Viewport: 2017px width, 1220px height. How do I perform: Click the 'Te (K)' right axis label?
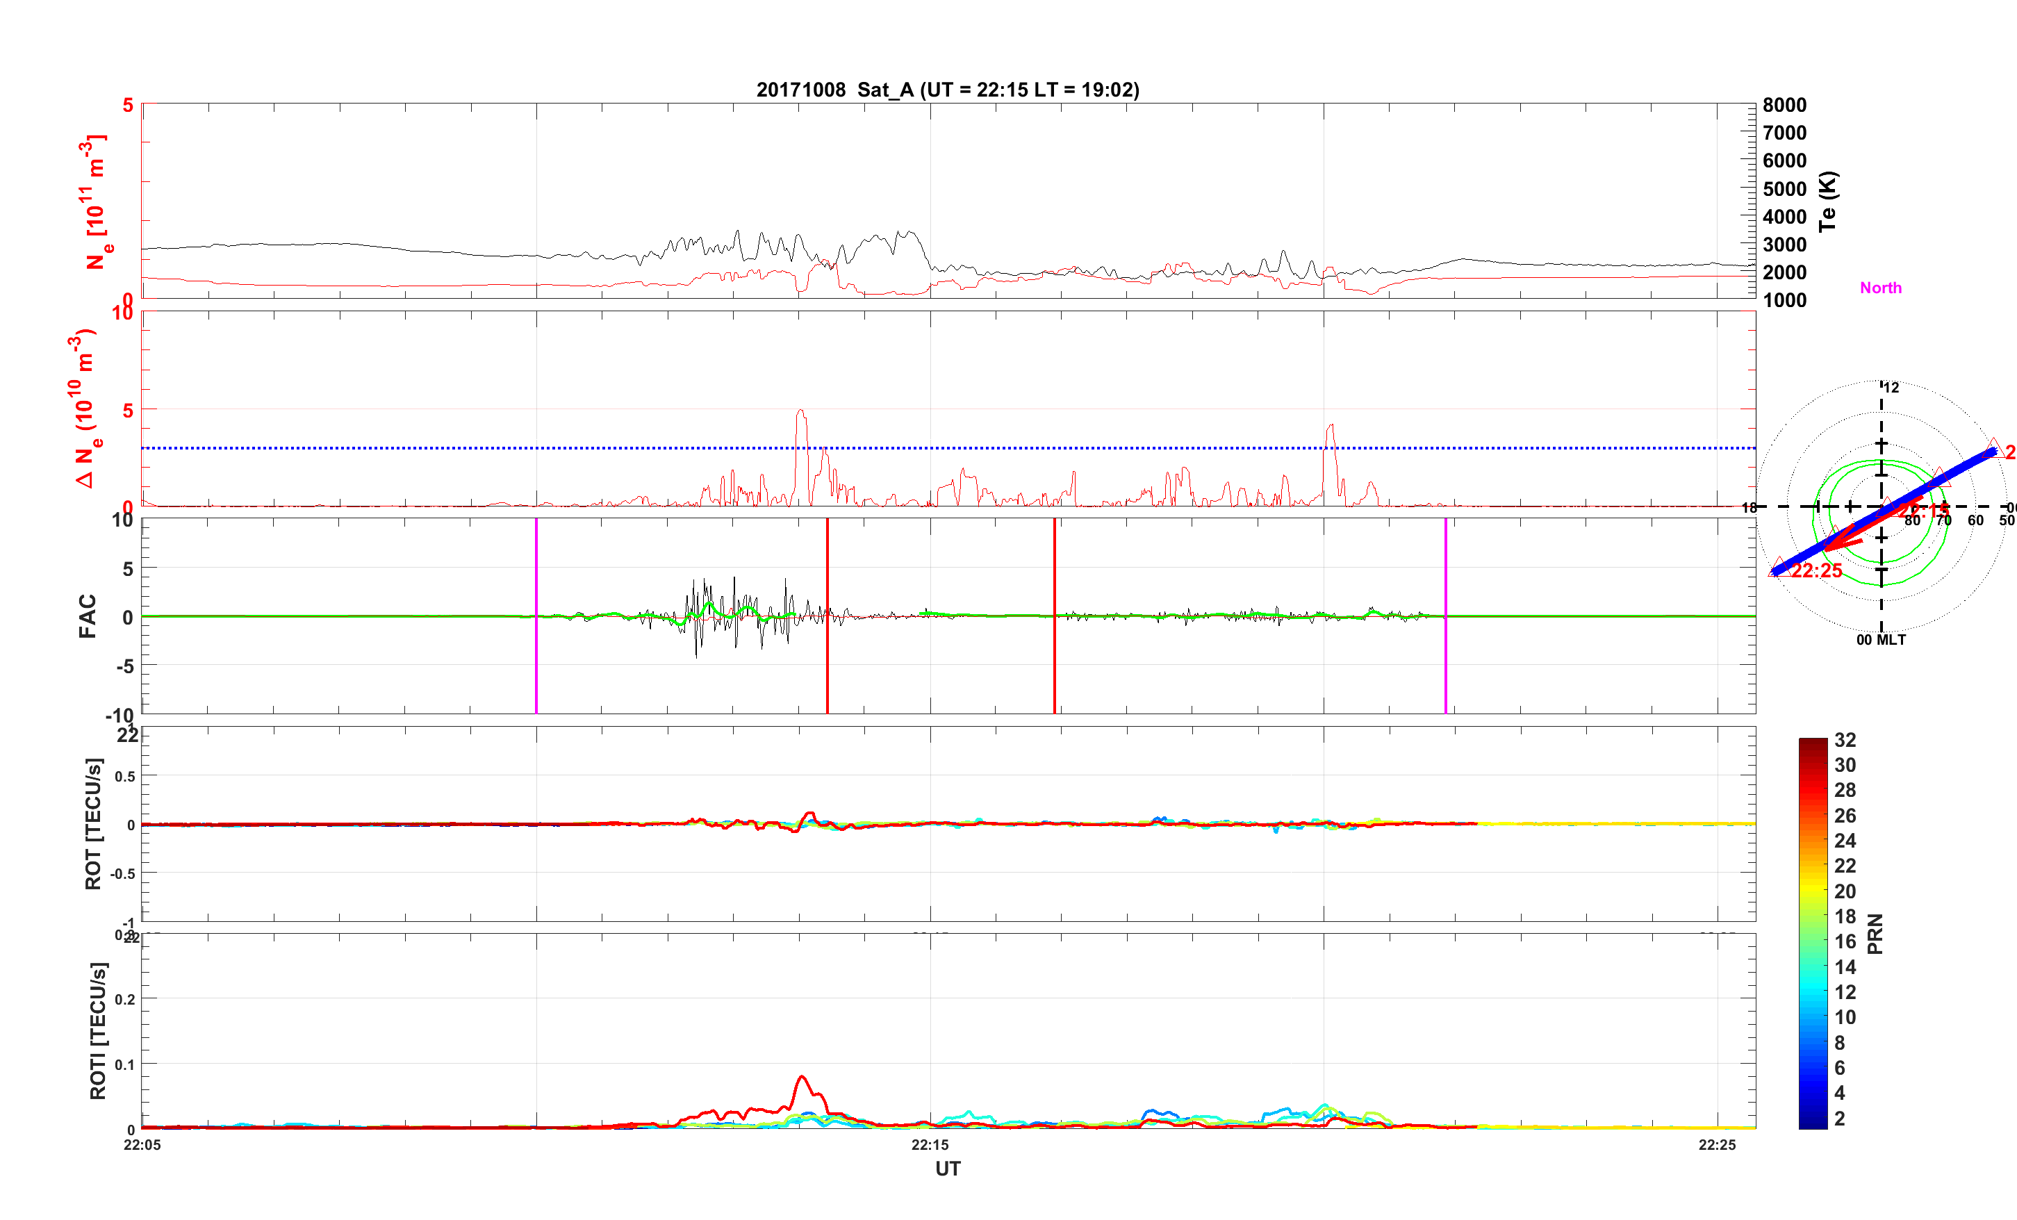click(x=1828, y=201)
